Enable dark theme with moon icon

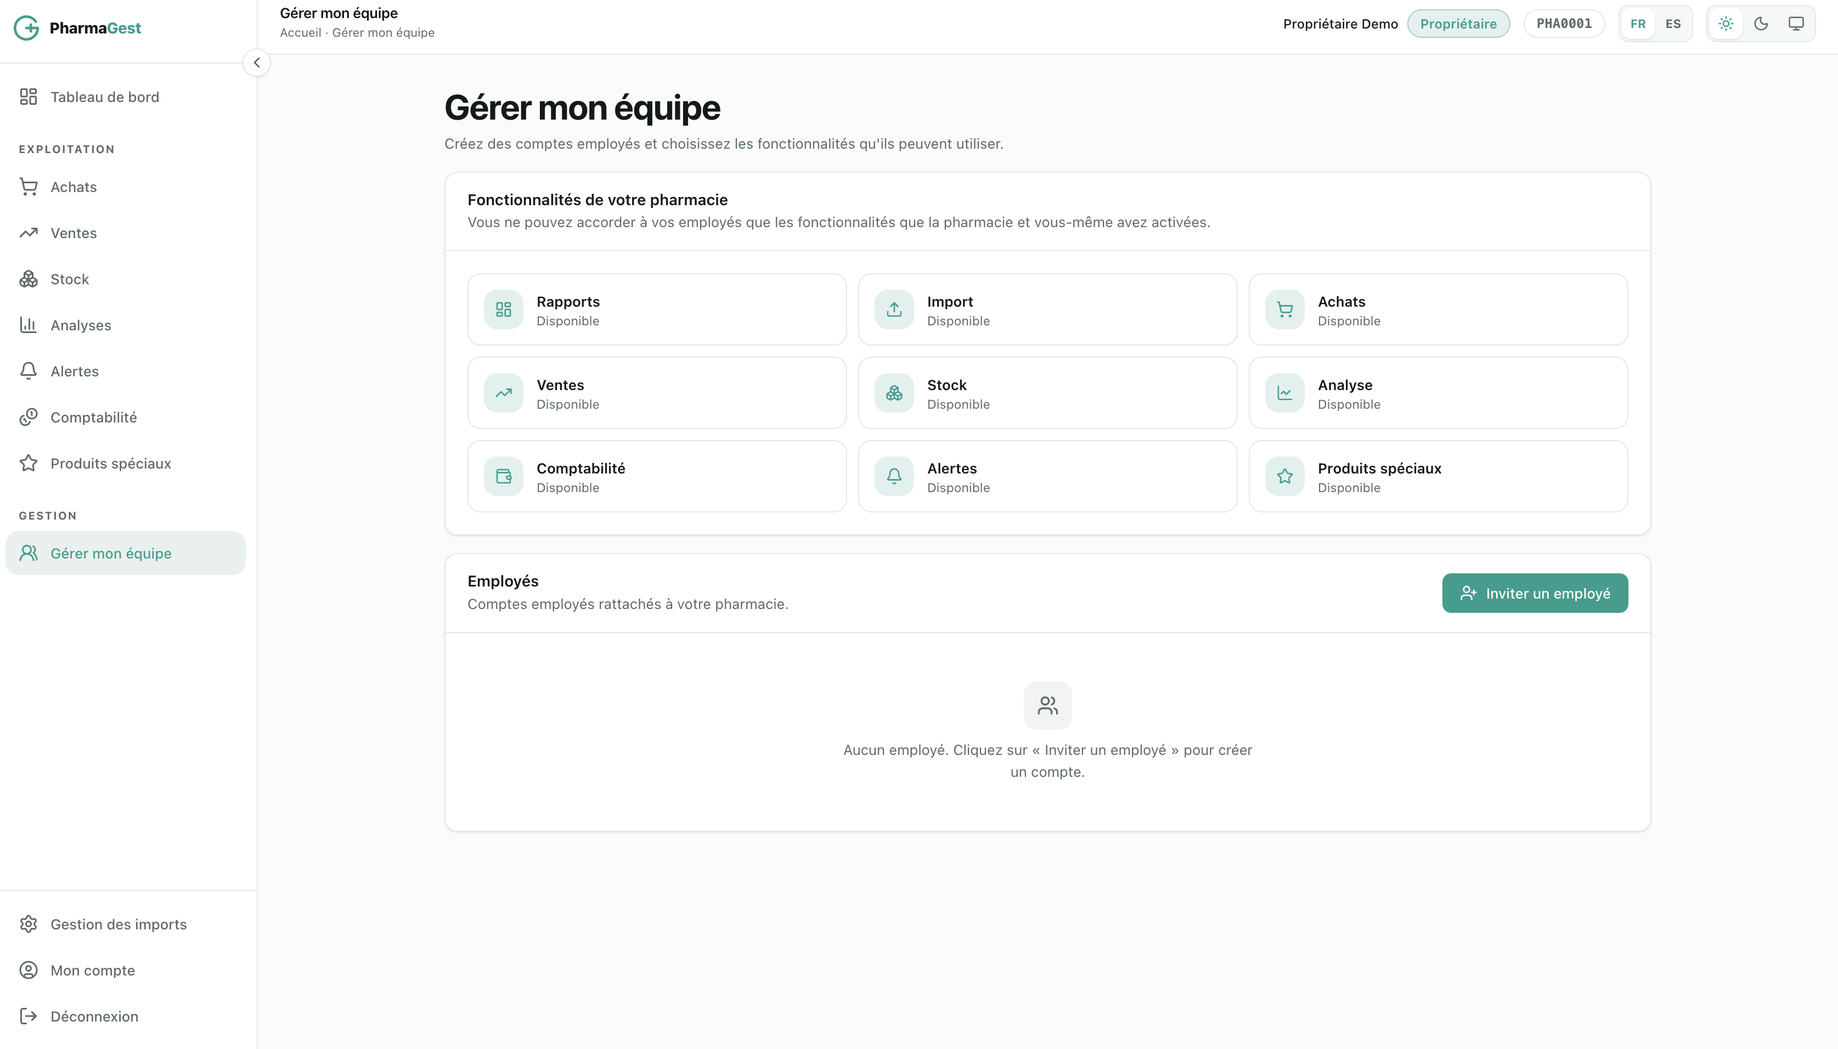[1761, 24]
